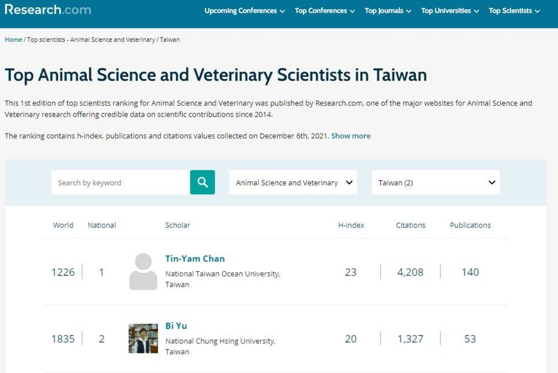Click the page title heading

(x=216, y=75)
